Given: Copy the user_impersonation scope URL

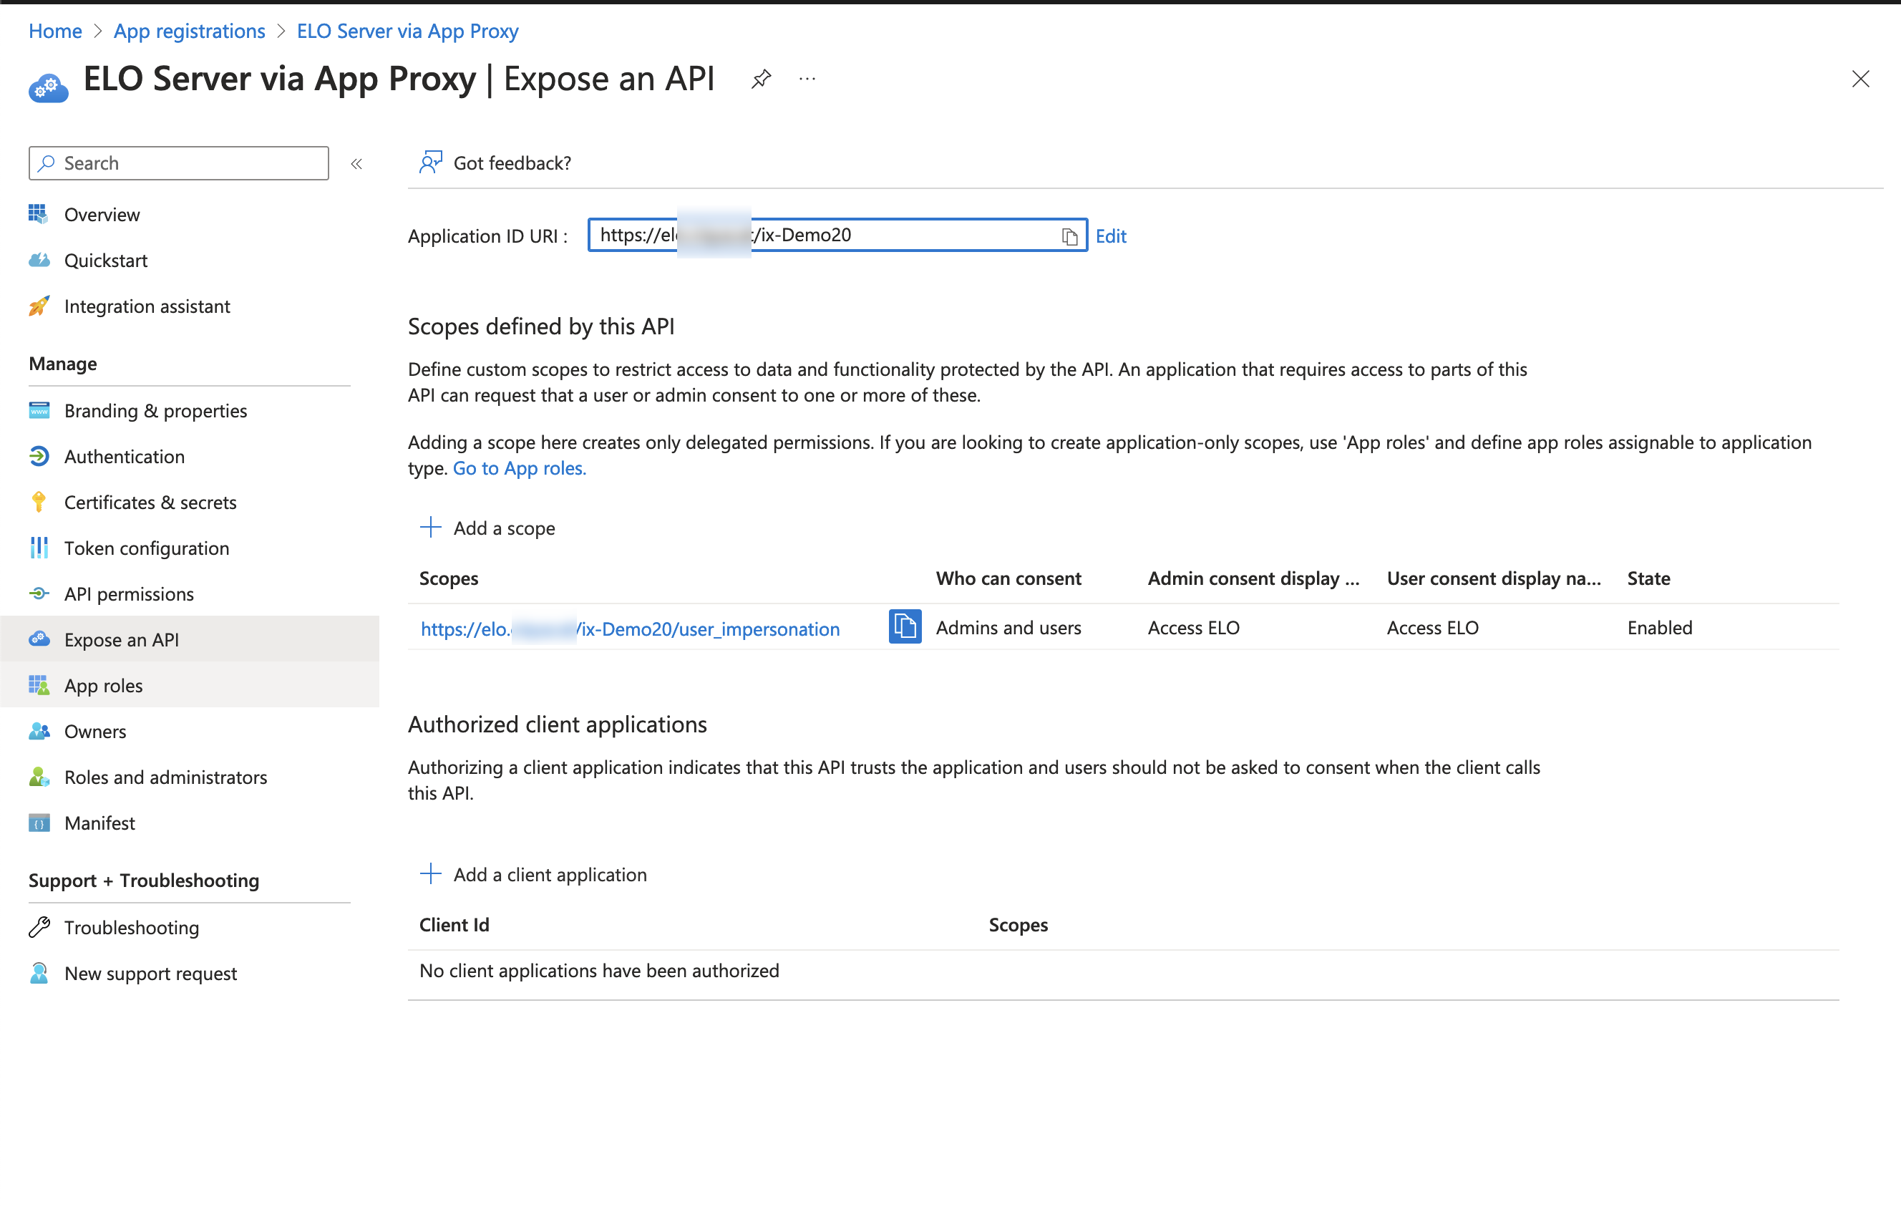Looking at the screenshot, I should pos(905,627).
